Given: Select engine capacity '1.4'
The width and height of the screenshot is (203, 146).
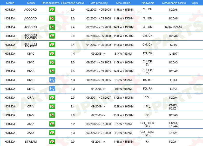Looking at the screenshot, I should pyautogui.click(x=73, y=54).
